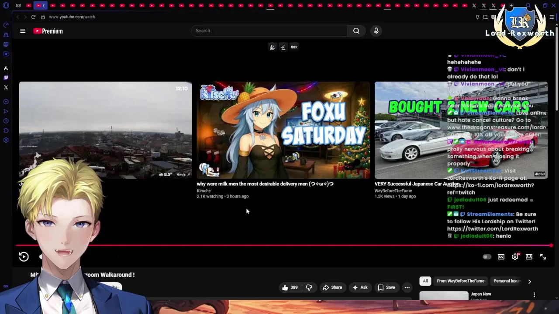Click the video pop-out icon above player

point(273,47)
